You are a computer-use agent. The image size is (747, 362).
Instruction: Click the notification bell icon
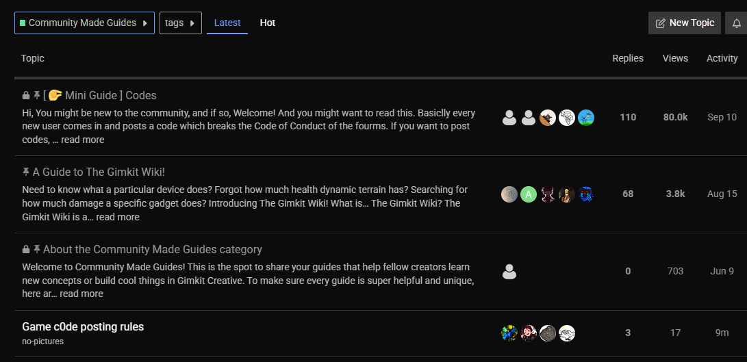pos(736,23)
